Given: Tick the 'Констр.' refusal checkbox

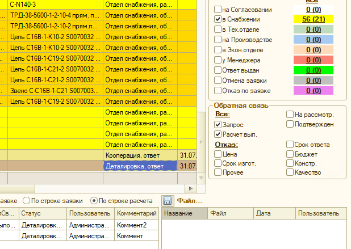Looking at the screenshot, I should [x=290, y=163].
